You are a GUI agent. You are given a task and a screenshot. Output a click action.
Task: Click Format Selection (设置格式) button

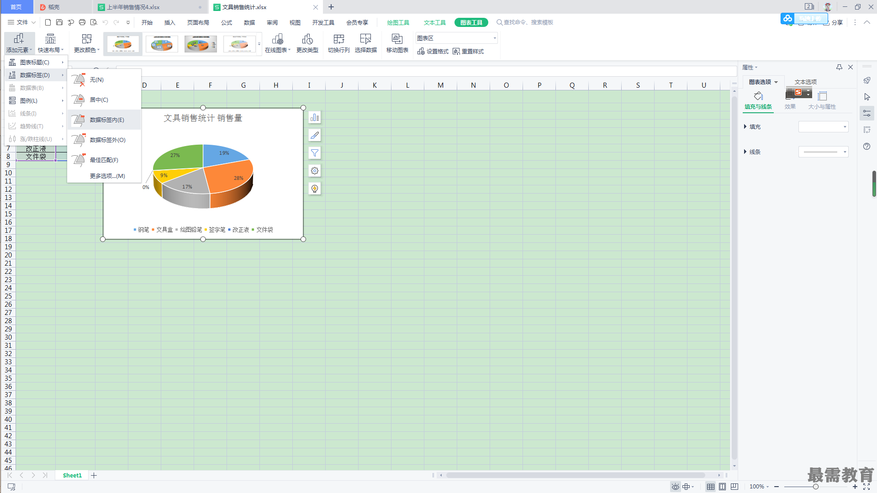(433, 52)
